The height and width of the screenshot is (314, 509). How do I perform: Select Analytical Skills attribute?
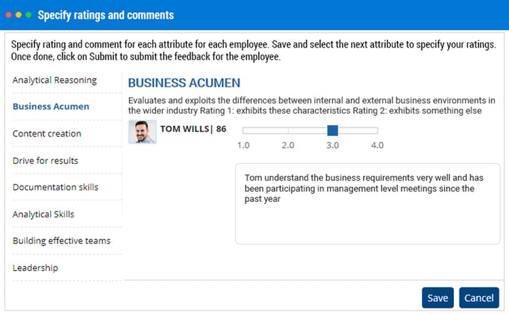(43, 214)
